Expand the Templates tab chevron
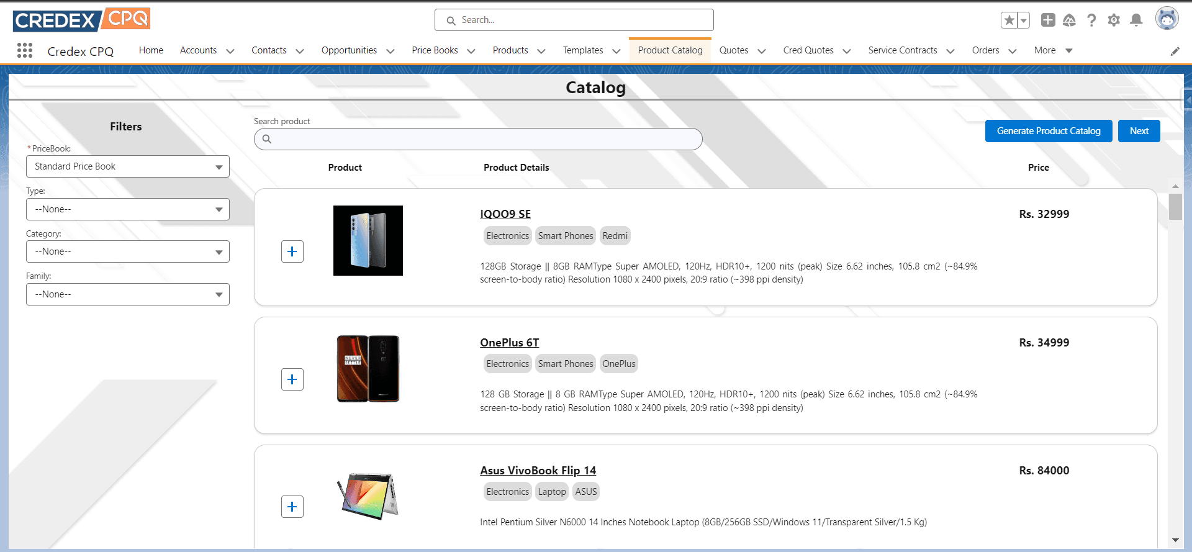 point(616,51)
